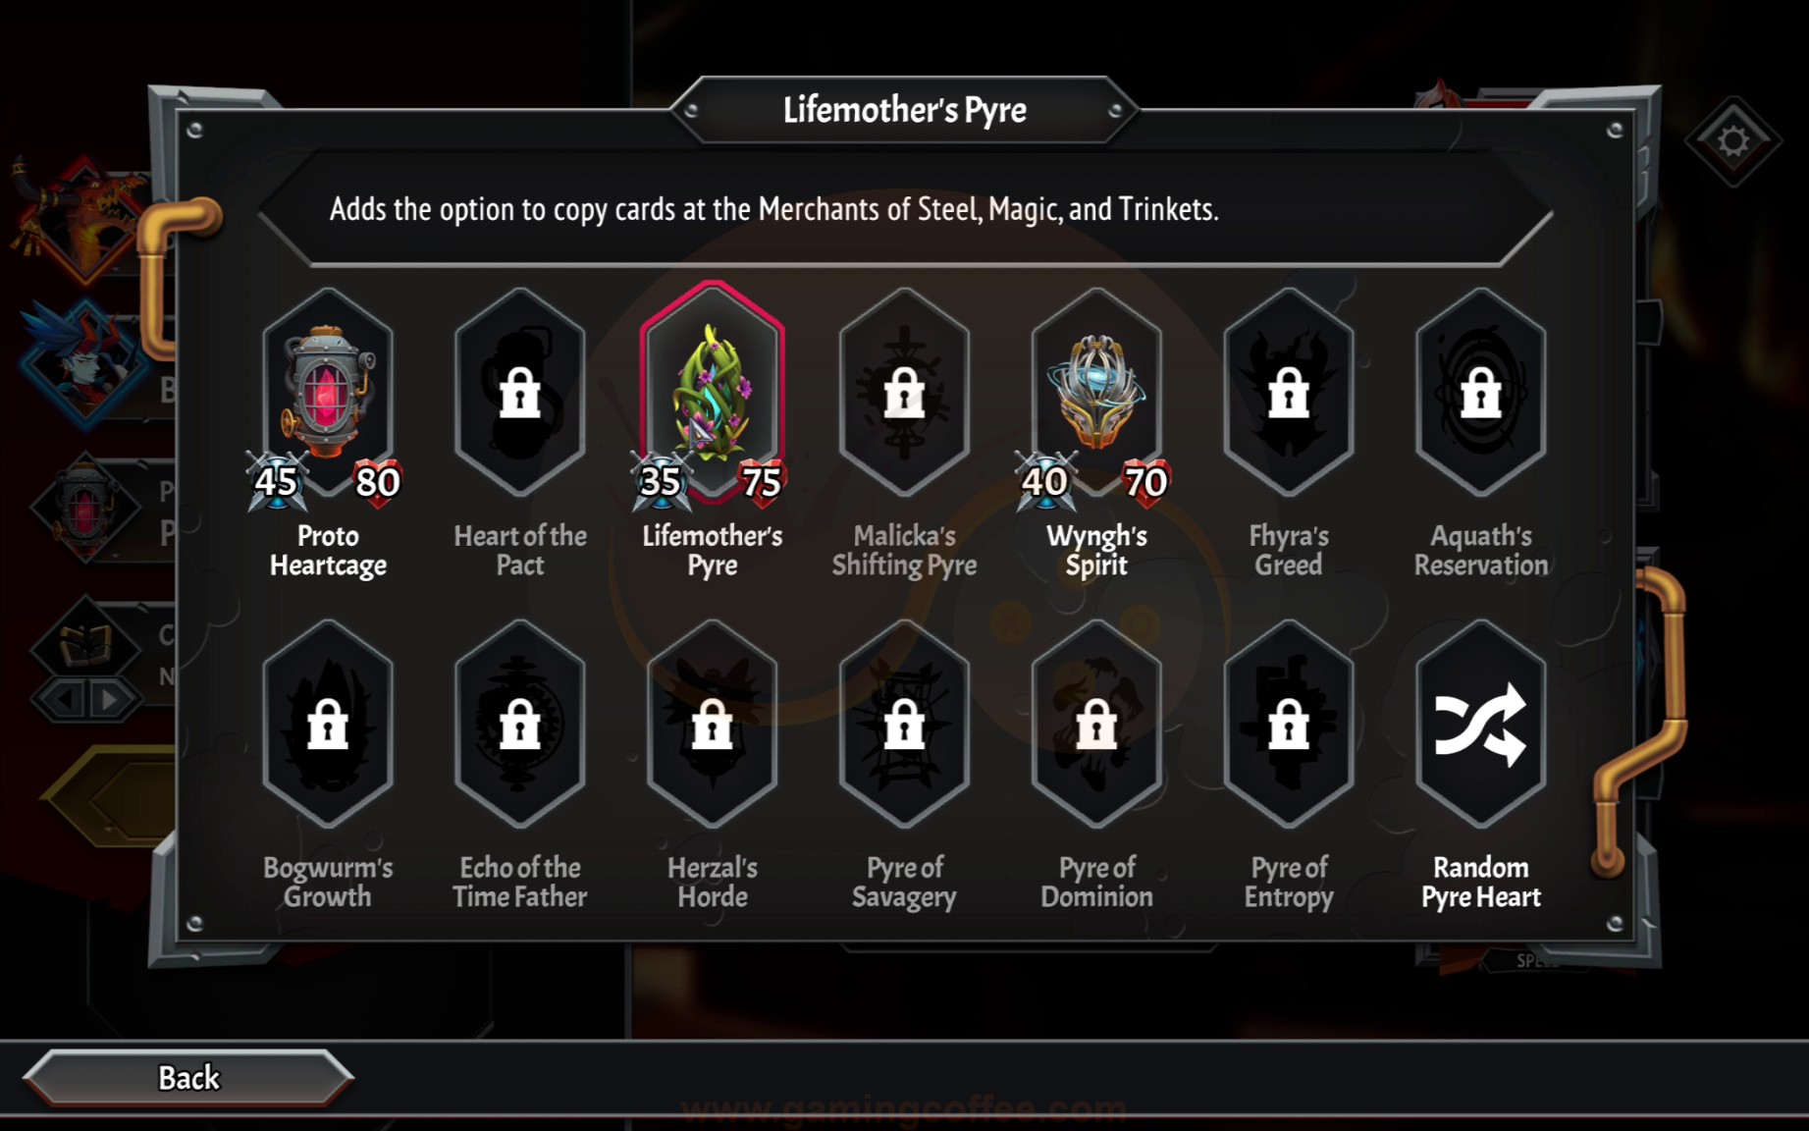Screen dimensions: 1809x1131
Task: Click the locked Herzal's Horde heart
Action: click(x=713, y=725)
